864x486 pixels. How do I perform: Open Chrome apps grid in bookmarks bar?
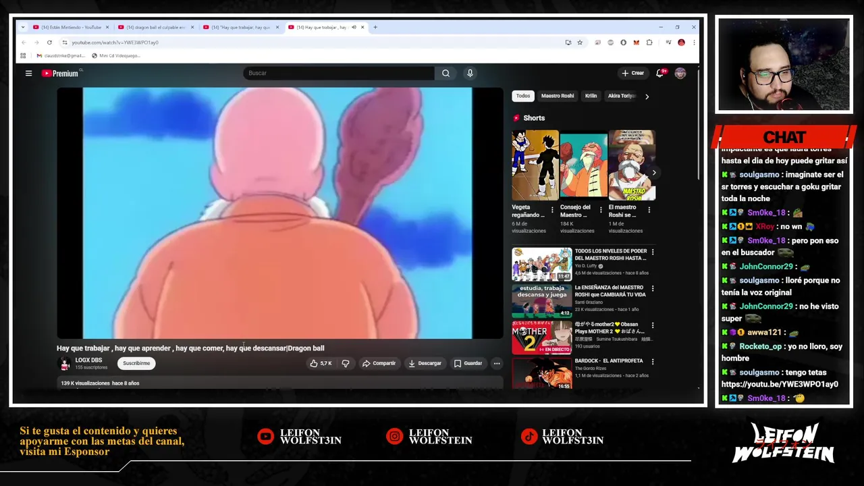(x=23, y=56)
